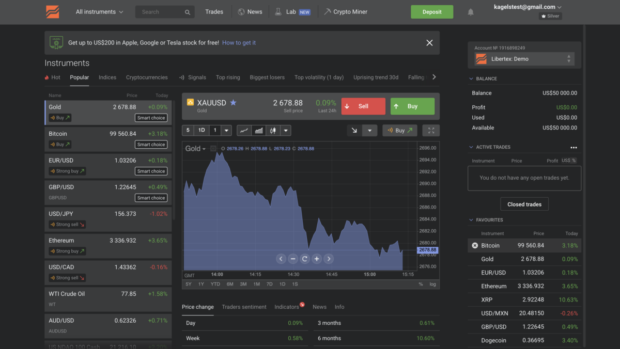The height and width of the screenshot is (349, 620).
Task: Switch to the Traders sentiment tab
Action: 244,307
